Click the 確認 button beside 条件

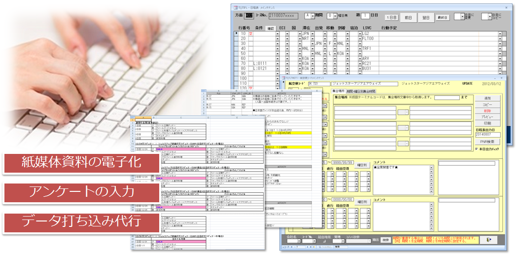pyautogui.click(x=271, y=29)
